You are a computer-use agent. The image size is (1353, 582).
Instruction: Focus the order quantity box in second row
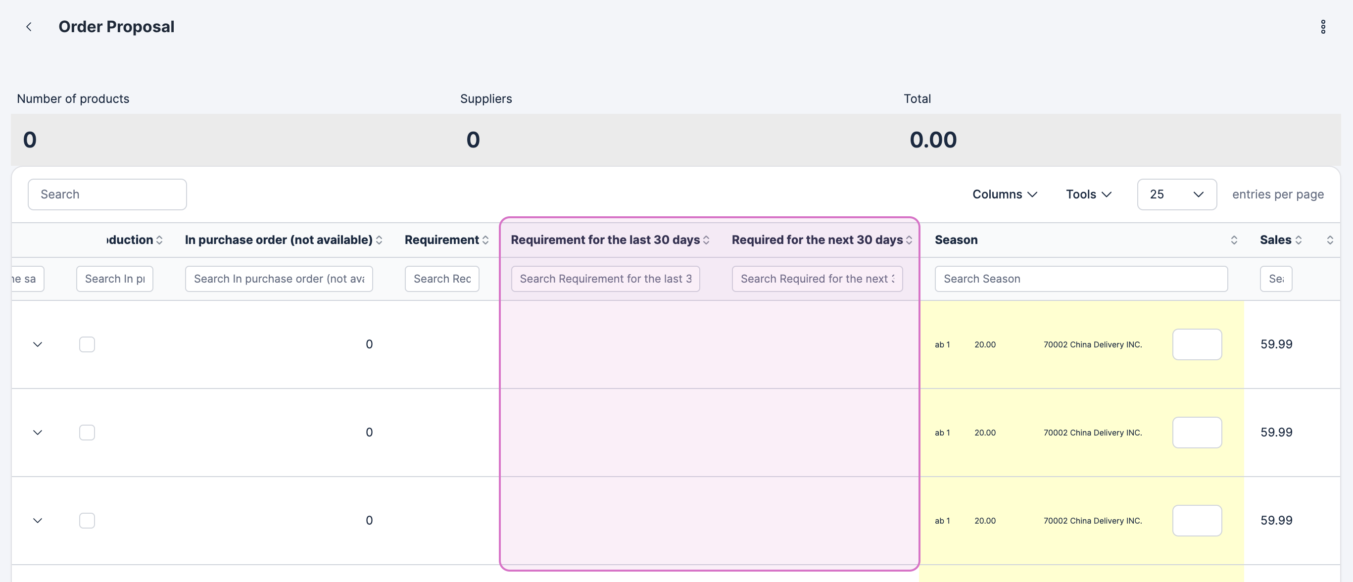coord(1197,433)
